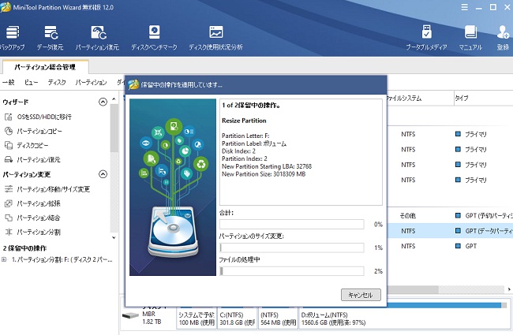
Task: Open hamburger menu in title bar
Action: pos(465,7)
